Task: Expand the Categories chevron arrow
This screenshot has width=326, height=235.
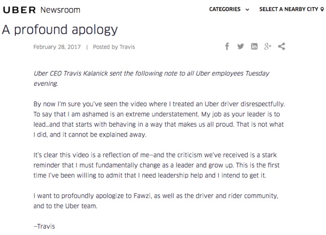Action: (x=247, y=9)
